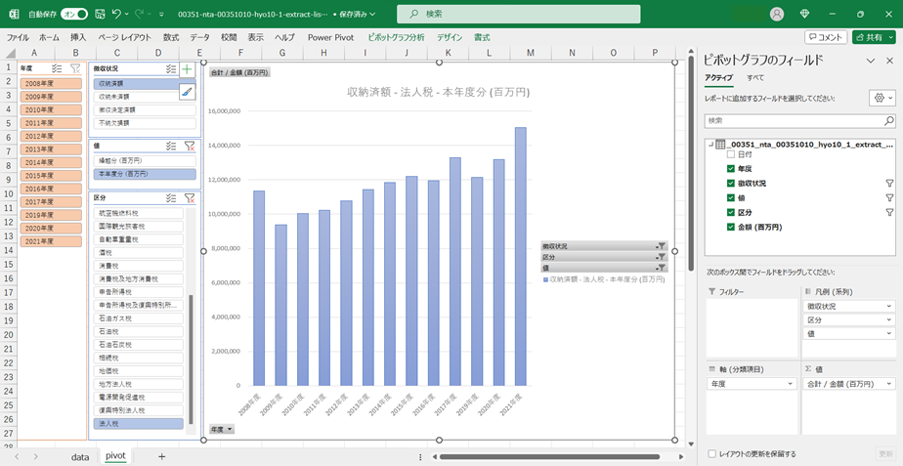The height and width of the screenshot is (466, 903).
Task: Click the chart elements plus icon
Action: tap(187, 69)
